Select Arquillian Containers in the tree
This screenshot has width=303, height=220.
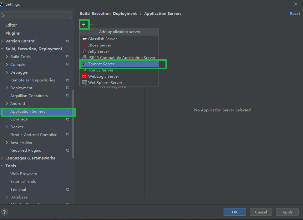[x=29, y=95]
